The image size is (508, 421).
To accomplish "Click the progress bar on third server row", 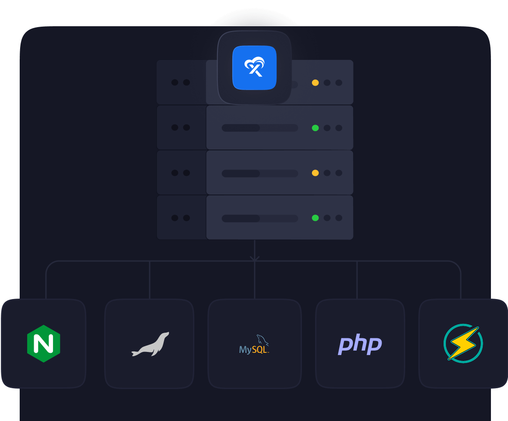I will (x=259, y=174).
